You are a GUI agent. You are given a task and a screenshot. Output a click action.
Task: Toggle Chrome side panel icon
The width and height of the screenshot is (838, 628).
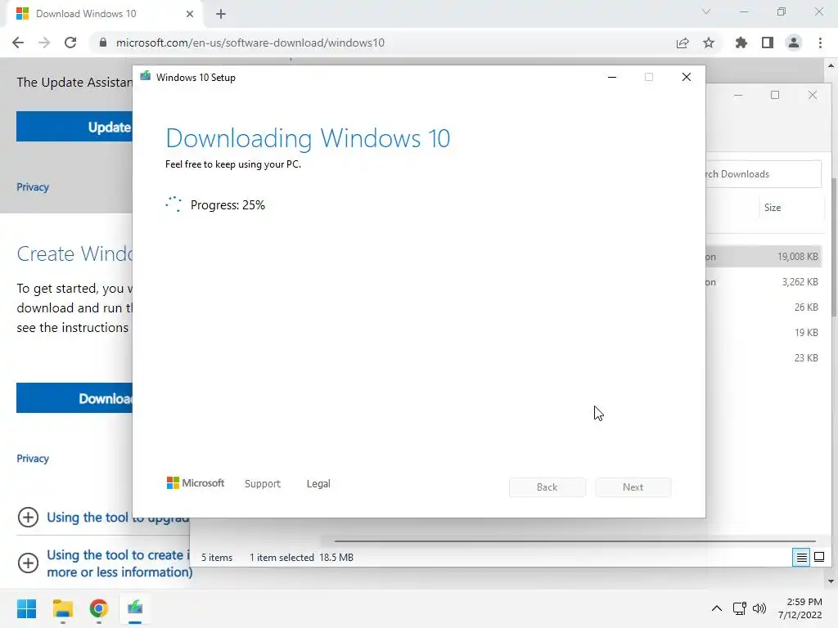tap(768, 43)
